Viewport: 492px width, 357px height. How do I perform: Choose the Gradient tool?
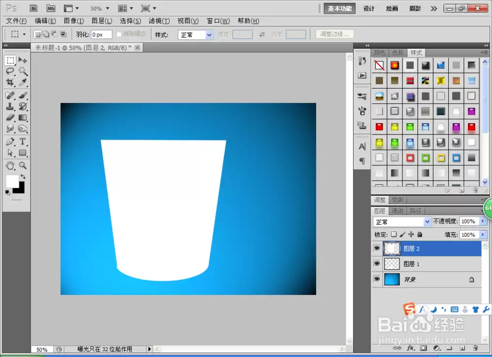point(23,118)
